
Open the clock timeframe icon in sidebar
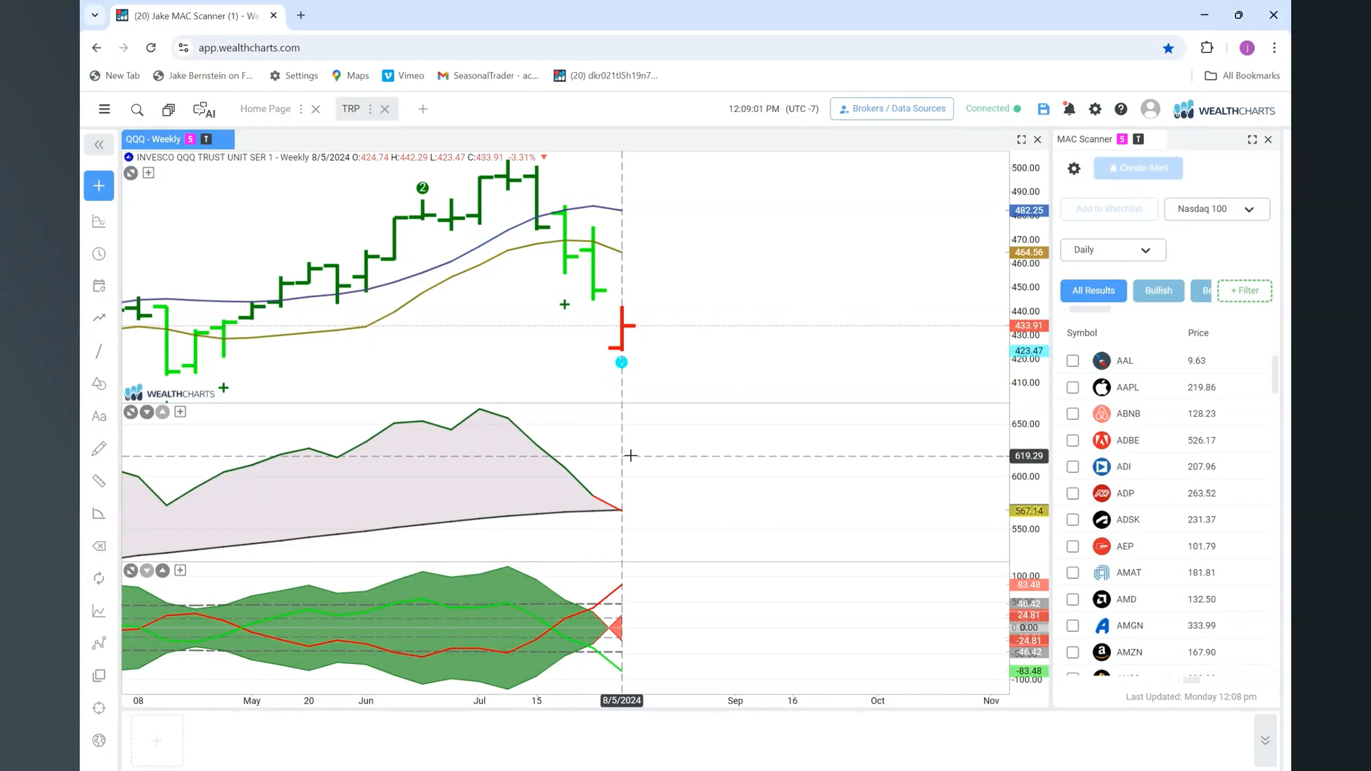tap(99, 254)
